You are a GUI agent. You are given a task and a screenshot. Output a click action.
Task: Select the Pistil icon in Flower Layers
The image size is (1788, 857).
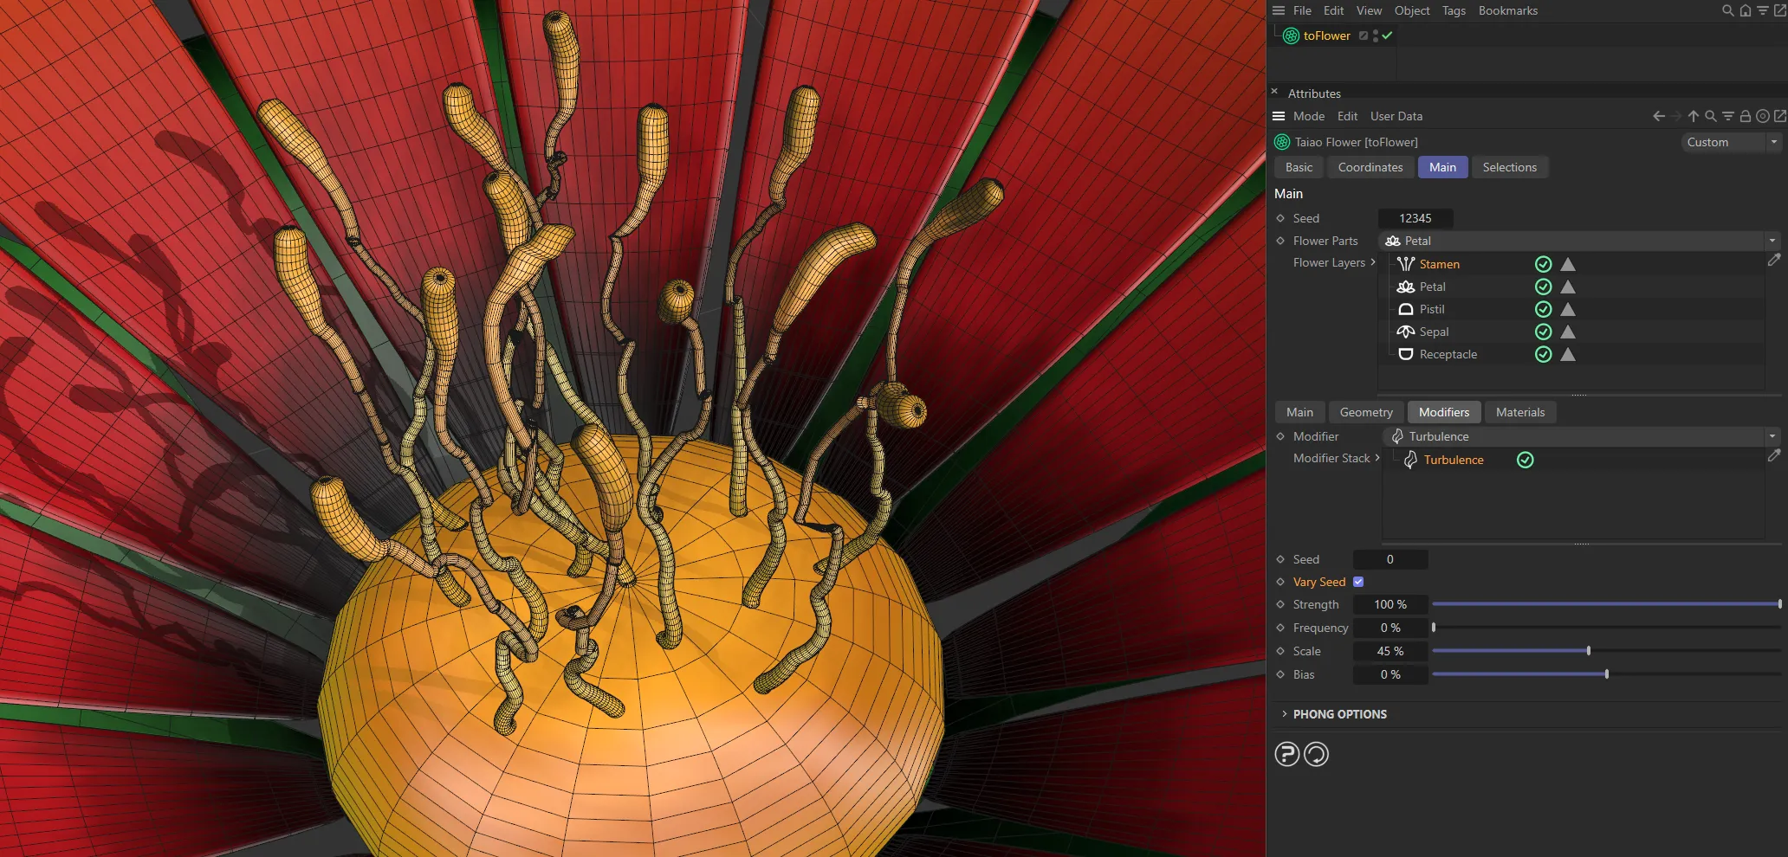click(x=1405, y=309)
